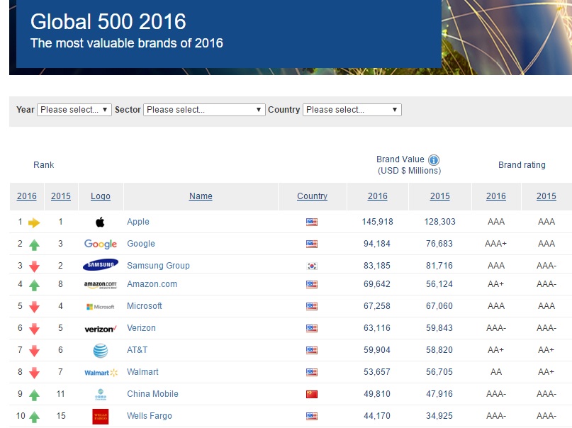
Task: Click the AT&T globe logo
Action: coord(101,350)
